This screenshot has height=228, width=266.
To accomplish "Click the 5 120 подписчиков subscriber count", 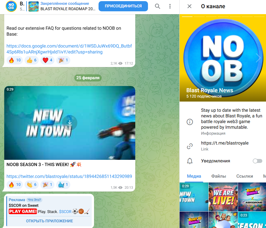I will coord(204,96).
